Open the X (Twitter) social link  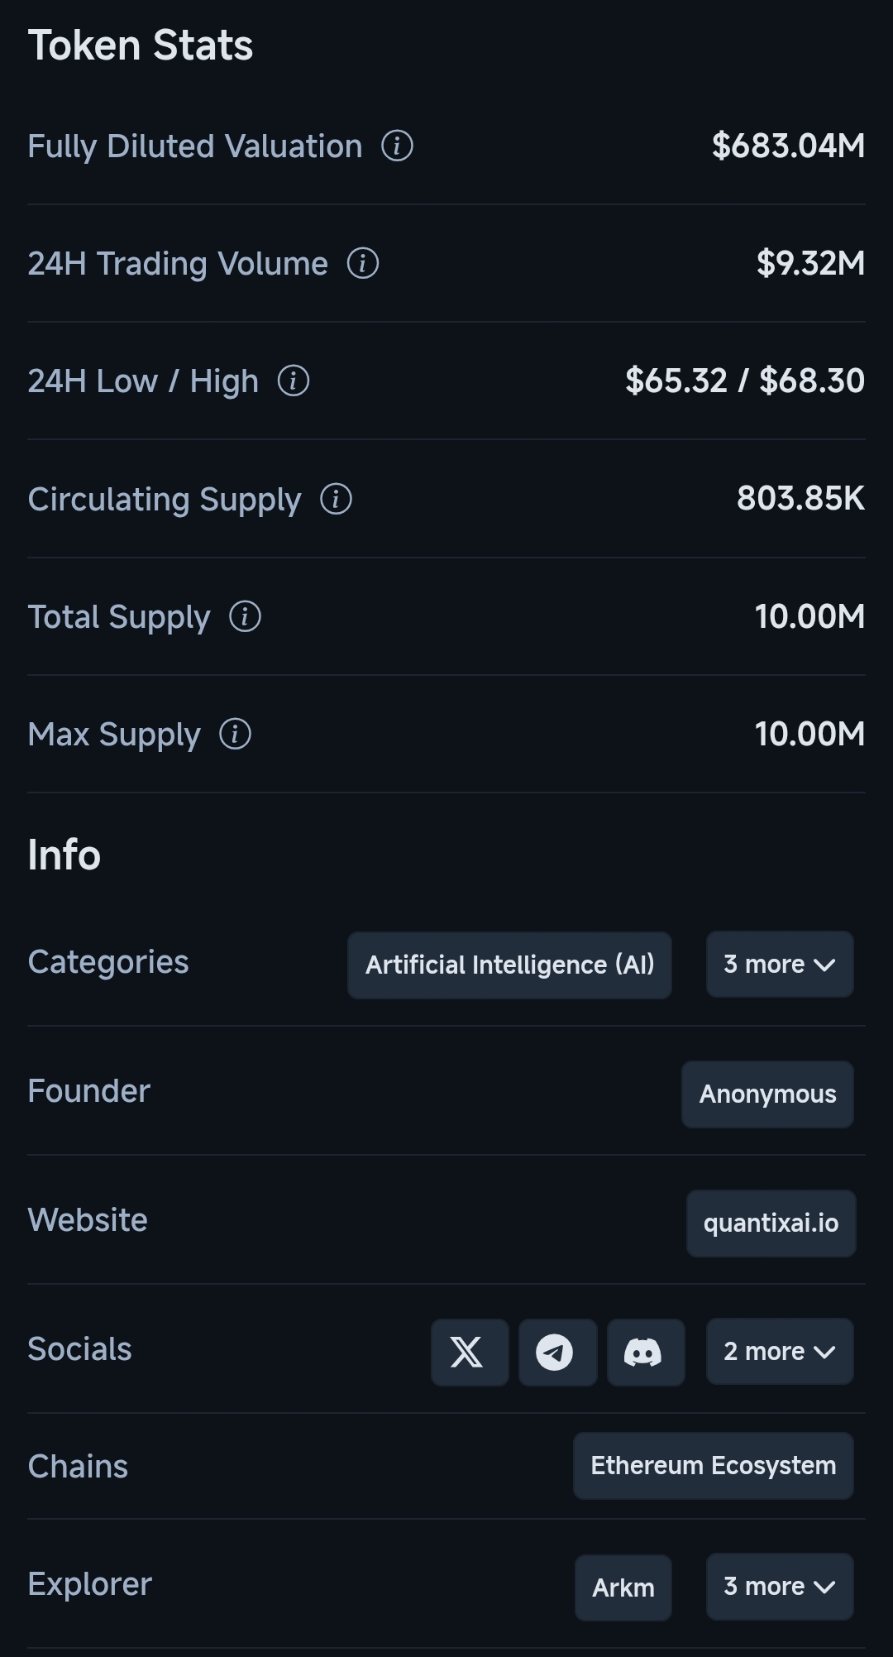pos(469,1352)
